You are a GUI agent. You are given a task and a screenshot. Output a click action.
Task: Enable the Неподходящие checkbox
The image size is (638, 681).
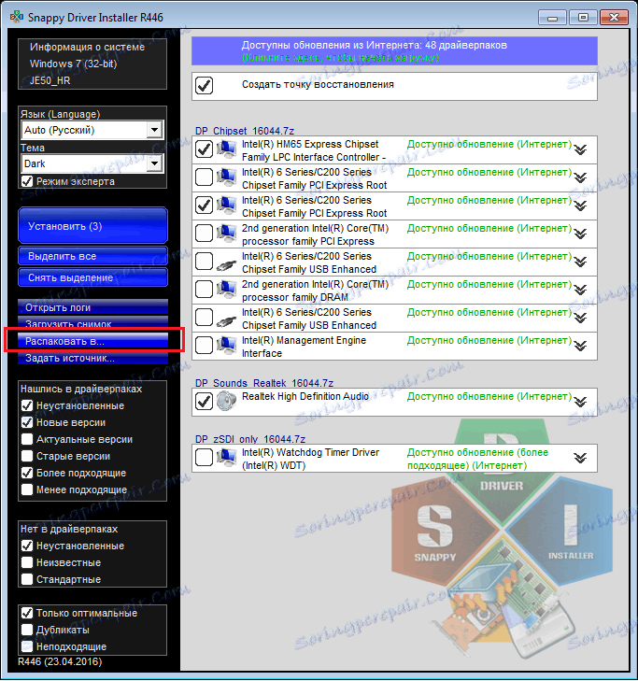(x=27, y=646)
